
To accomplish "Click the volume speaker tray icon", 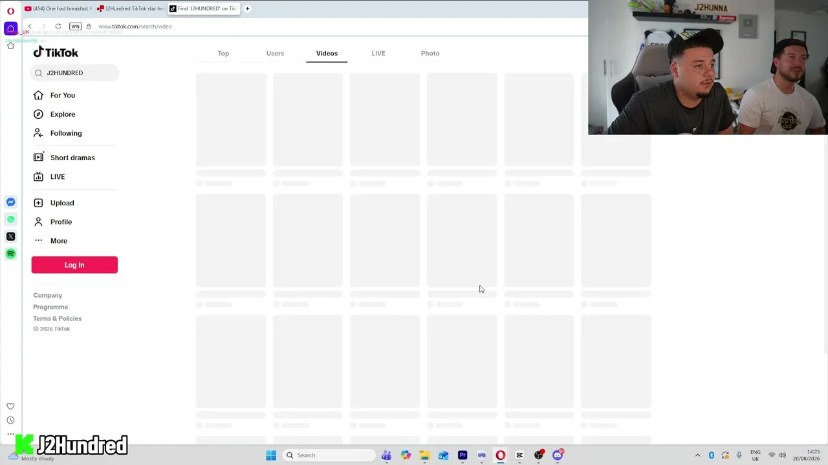I will tap(782, 455).
